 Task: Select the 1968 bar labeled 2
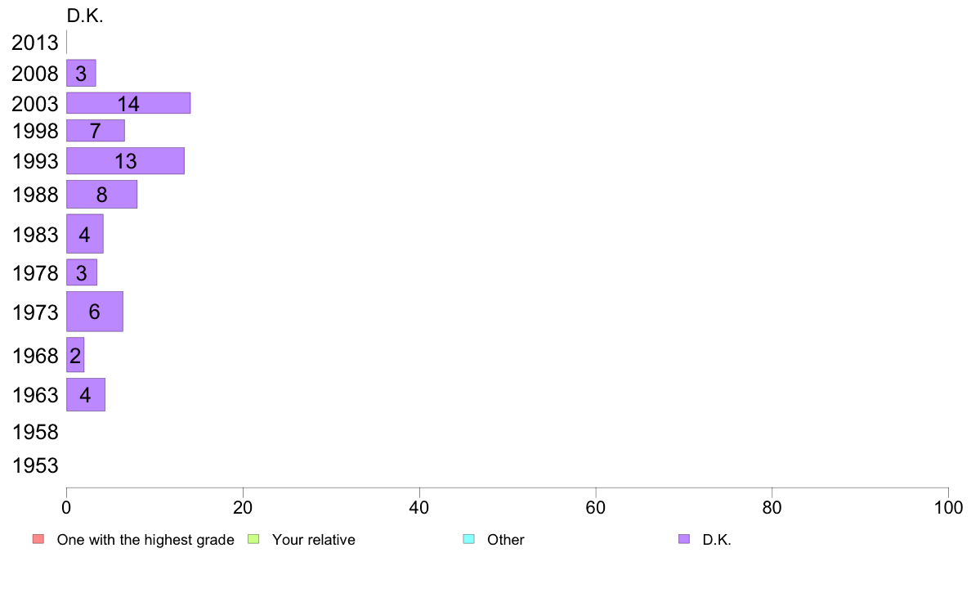[x=75, y=355]
